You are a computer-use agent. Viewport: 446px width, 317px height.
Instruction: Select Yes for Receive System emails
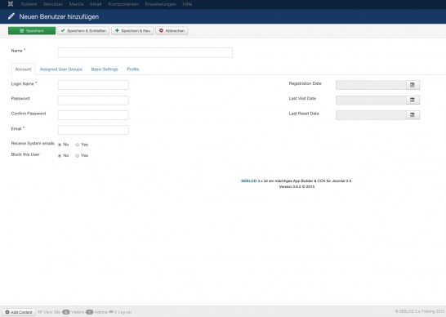click(77, 145)
